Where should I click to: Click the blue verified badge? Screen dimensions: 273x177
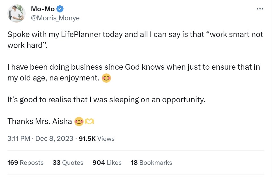point(60,9)
